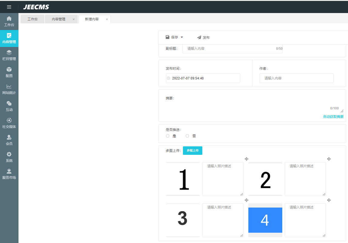Click the move handle for image 3
The height and width of the screenshot is (243, 348).
[x=246, y=200]
